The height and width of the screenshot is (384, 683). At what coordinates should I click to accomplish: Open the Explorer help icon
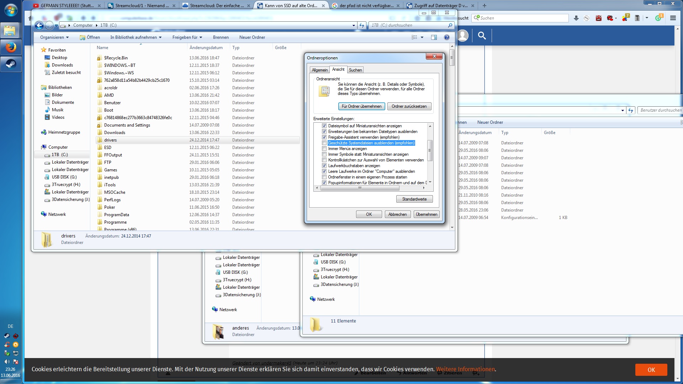(447, 37)
